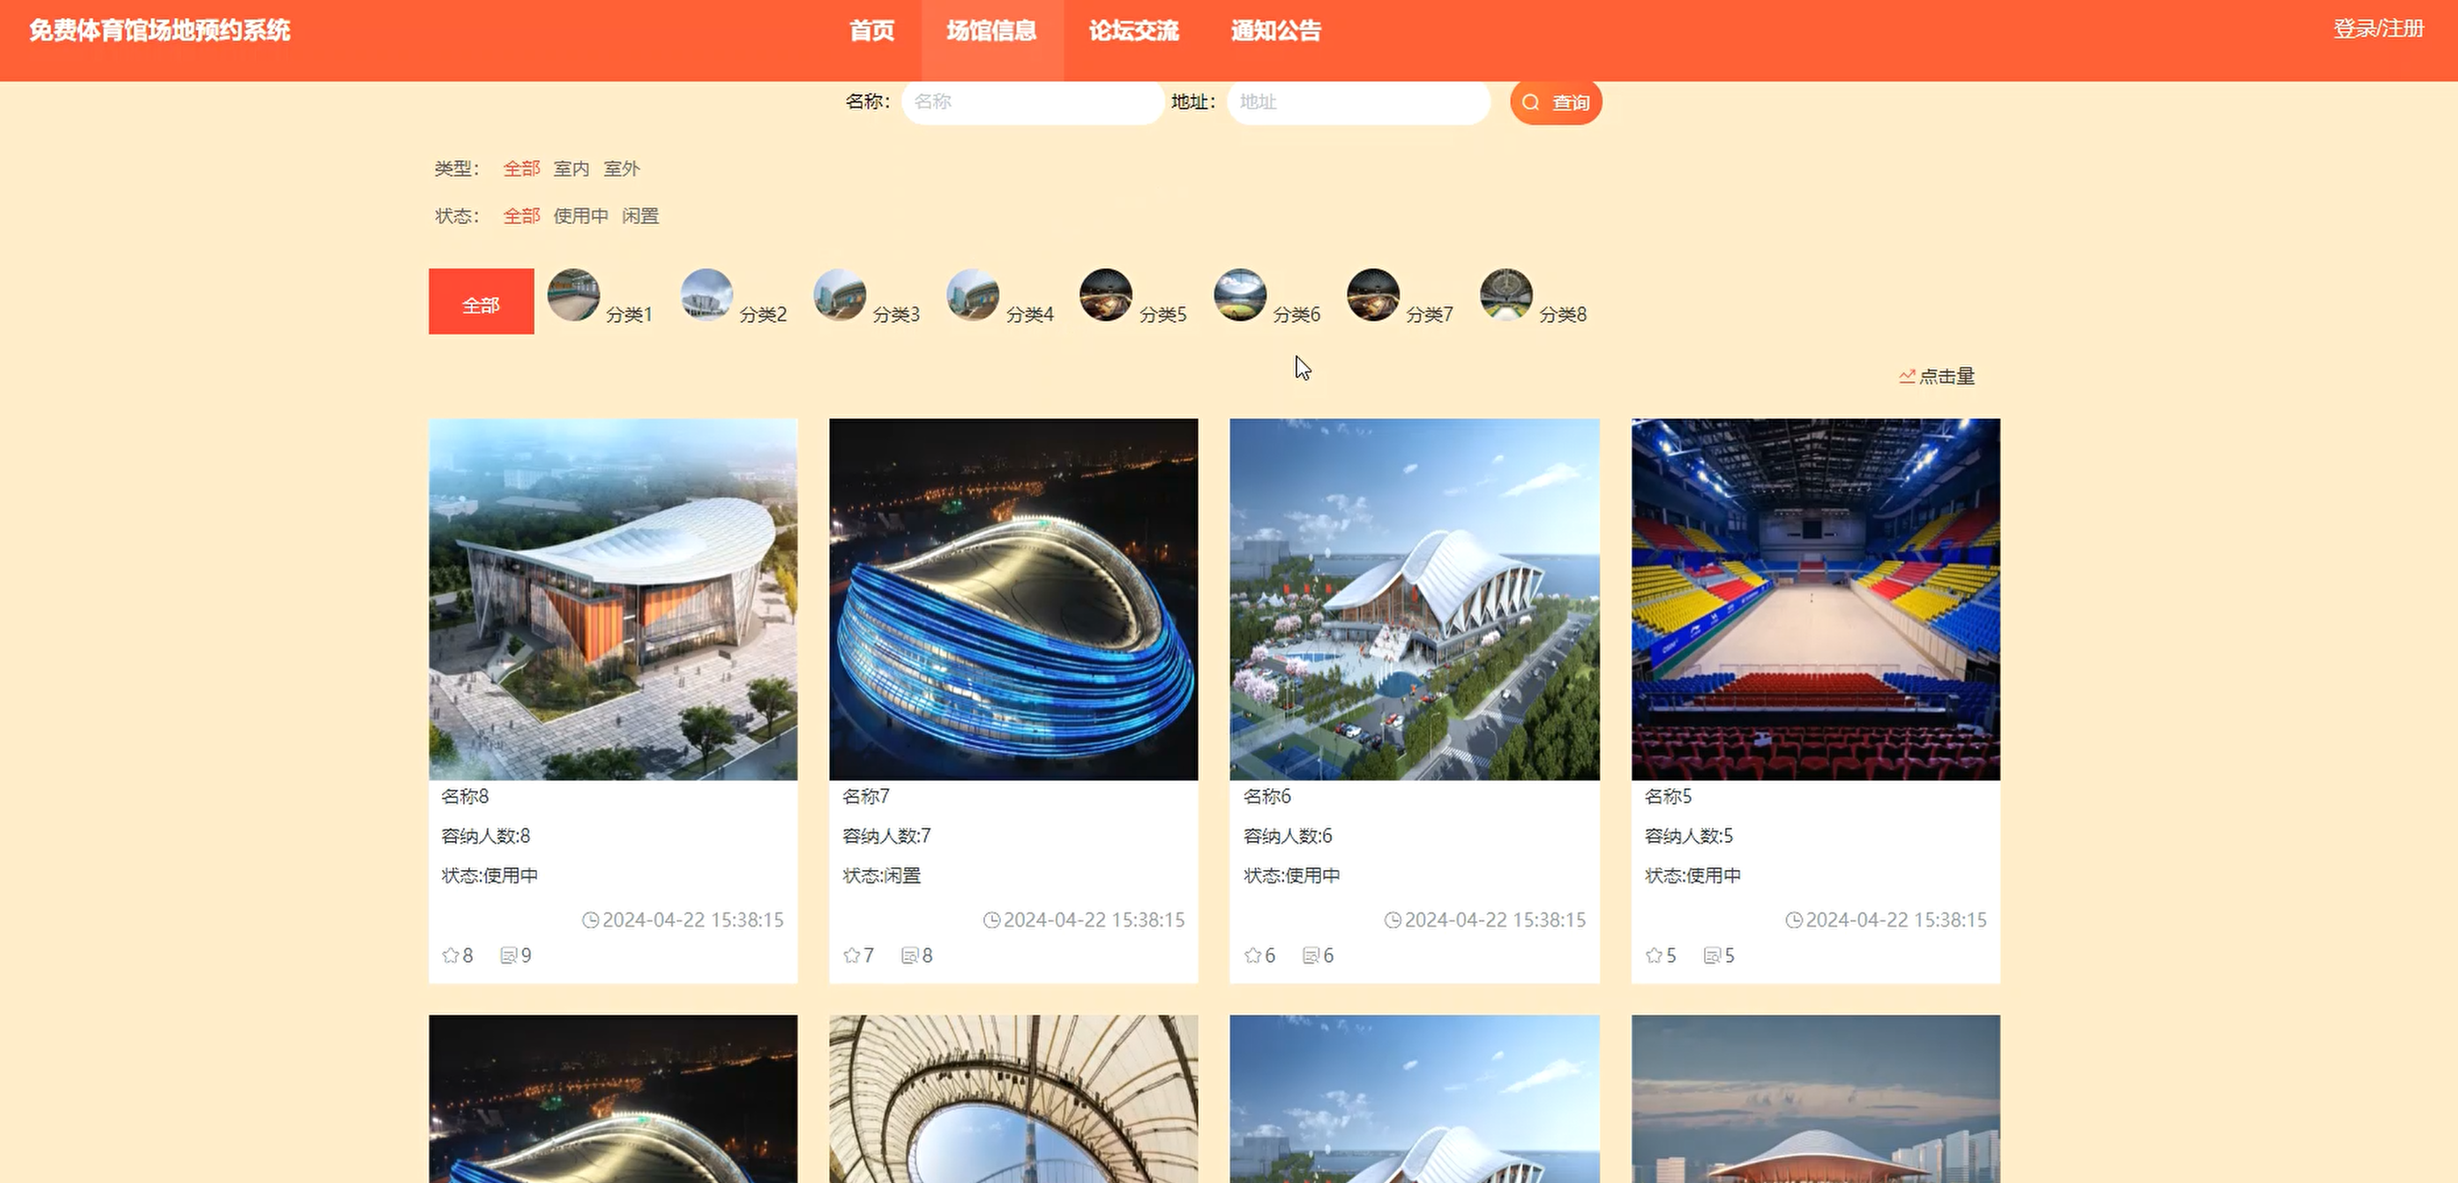Click the 名称7 venue title
Screen dimensions: 2458x1183
865,797
